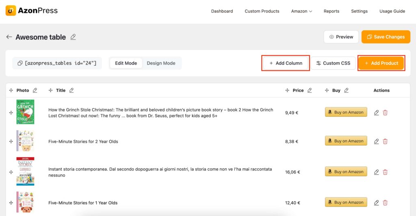Grab the Price column move handle

287,90
